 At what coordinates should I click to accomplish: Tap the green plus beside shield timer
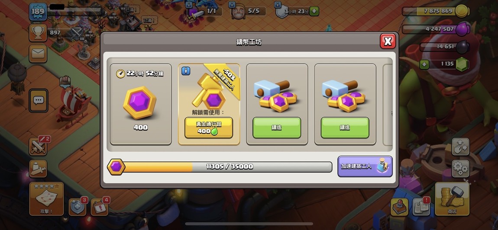(314, 11)
